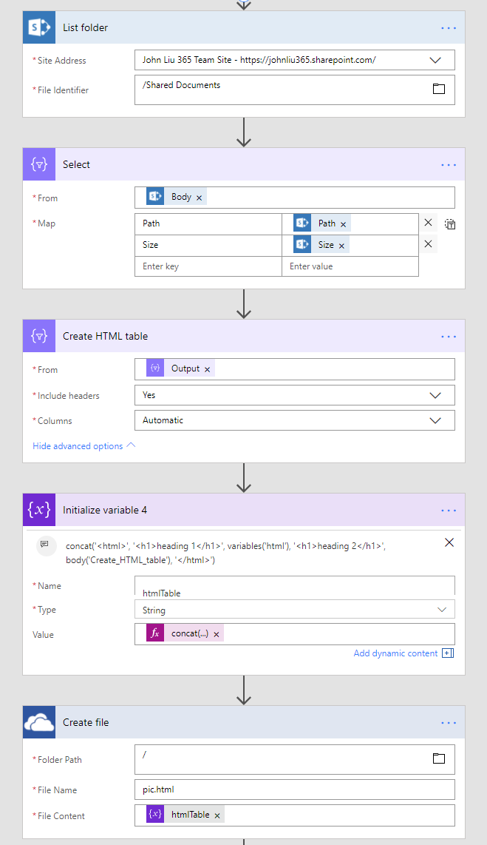Click the OneDrive icon on Create file
487x845 pixels.
point(39,722)
